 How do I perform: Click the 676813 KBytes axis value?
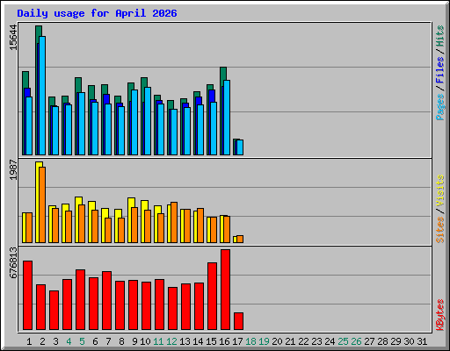point(13,262)
